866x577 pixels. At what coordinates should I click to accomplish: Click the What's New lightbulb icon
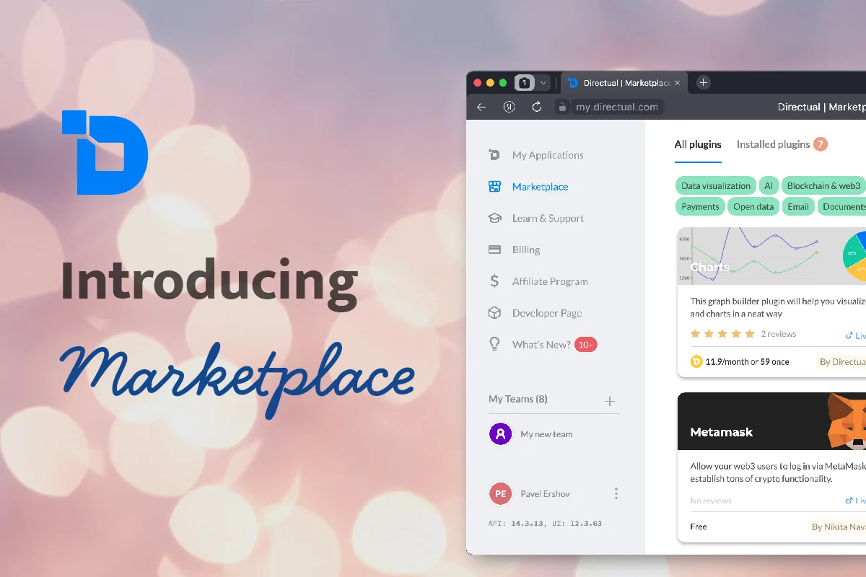[x=494, y=344]
